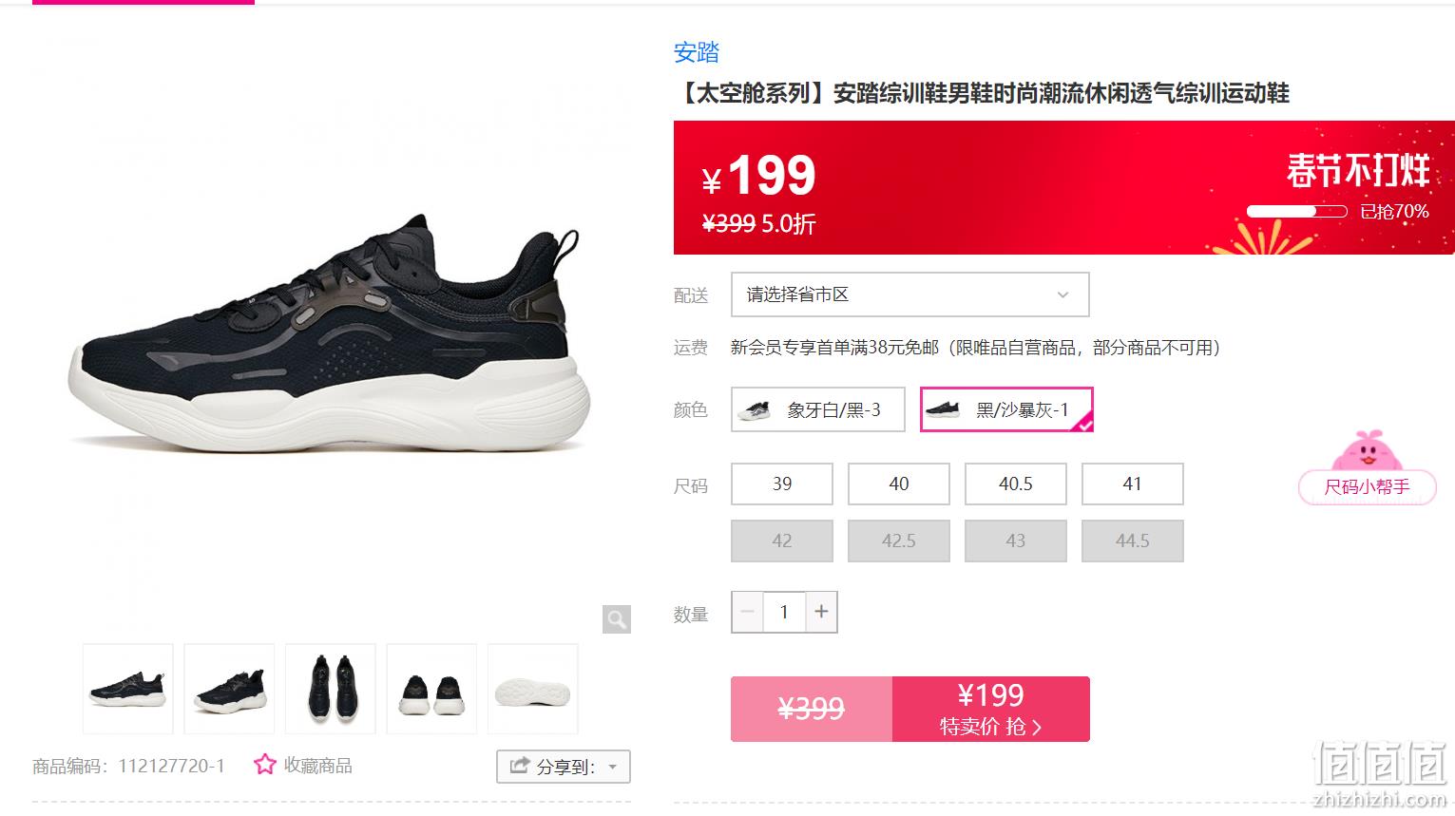Increase quantity with the plus button
This screenshot has height=816, width=1455.
click(821, 612)
